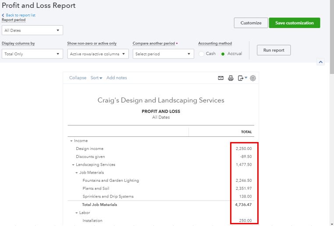Open the Total Only display columns dropdown

(x=32, y=54)
